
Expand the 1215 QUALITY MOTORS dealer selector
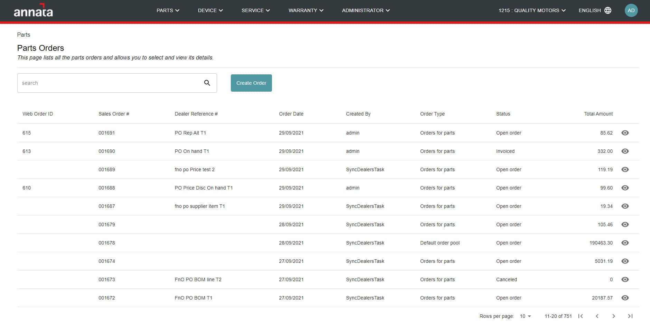click(532, 10)
